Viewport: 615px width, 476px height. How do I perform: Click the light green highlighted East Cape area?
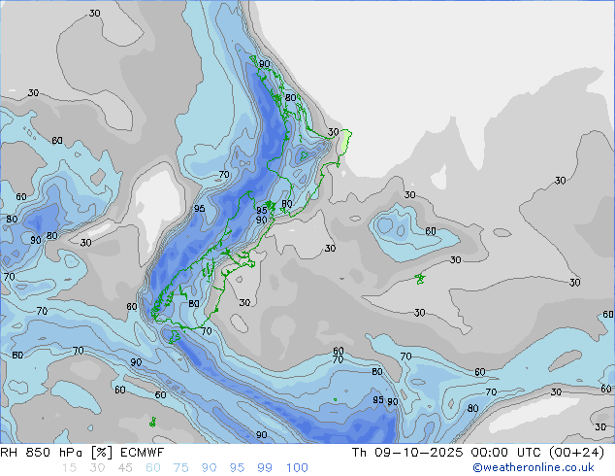point(345,141)
